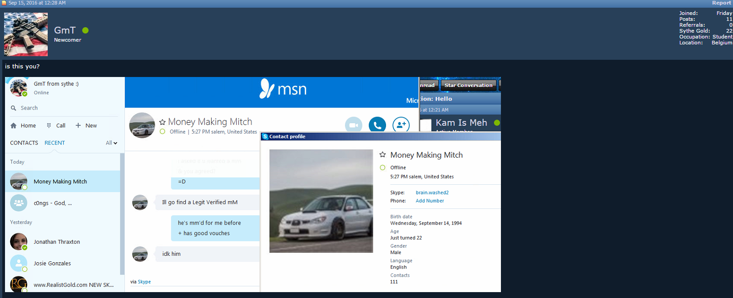Click the favorite star in the Contact profile window
The width and height of the screenshot is (733, 298).
tap(382, 154)
